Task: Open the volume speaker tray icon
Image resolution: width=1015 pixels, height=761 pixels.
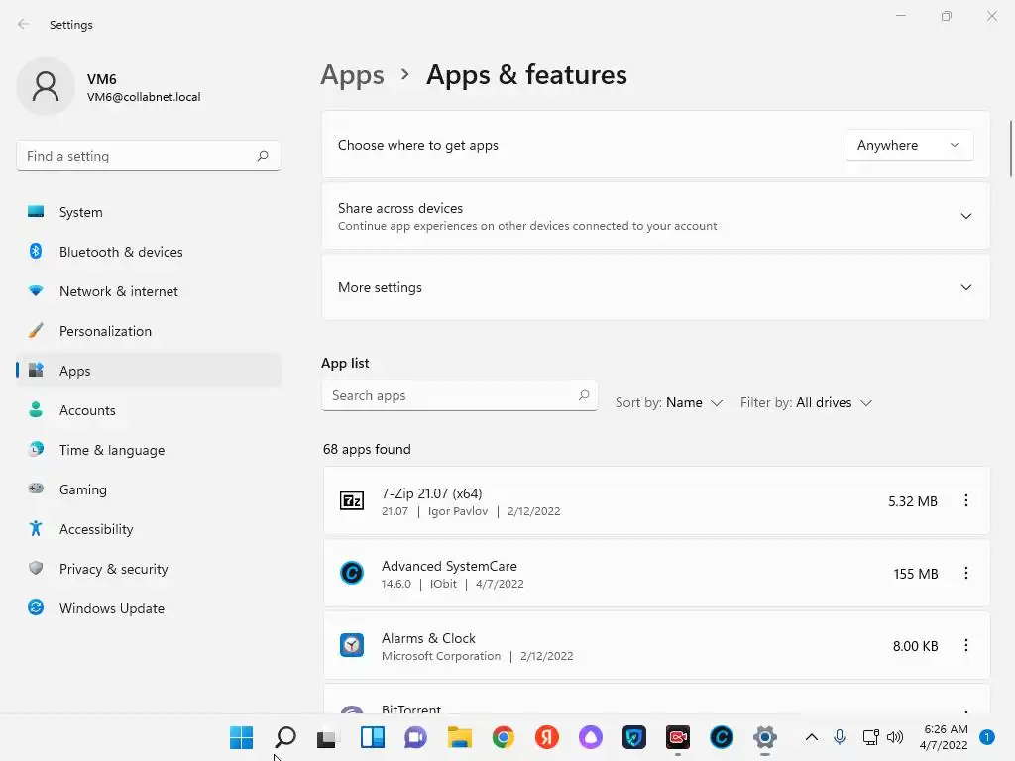Action: (895, 737)
